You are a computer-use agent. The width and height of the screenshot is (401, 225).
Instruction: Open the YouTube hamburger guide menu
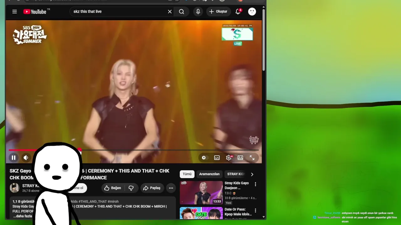14,12
